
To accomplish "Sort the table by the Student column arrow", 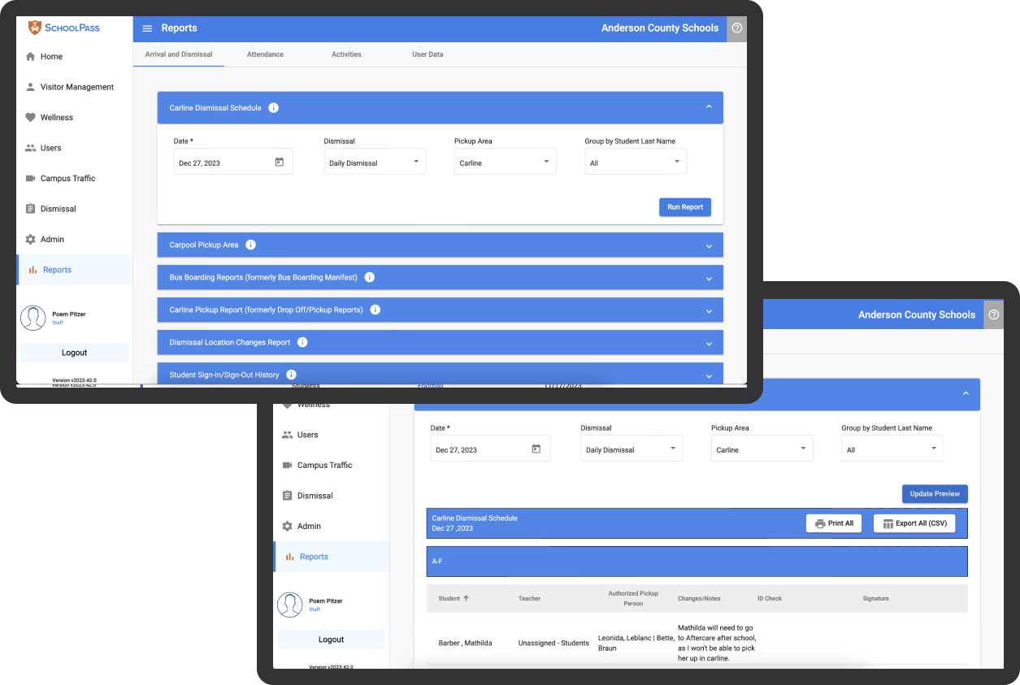I will (x=467, y=598).
